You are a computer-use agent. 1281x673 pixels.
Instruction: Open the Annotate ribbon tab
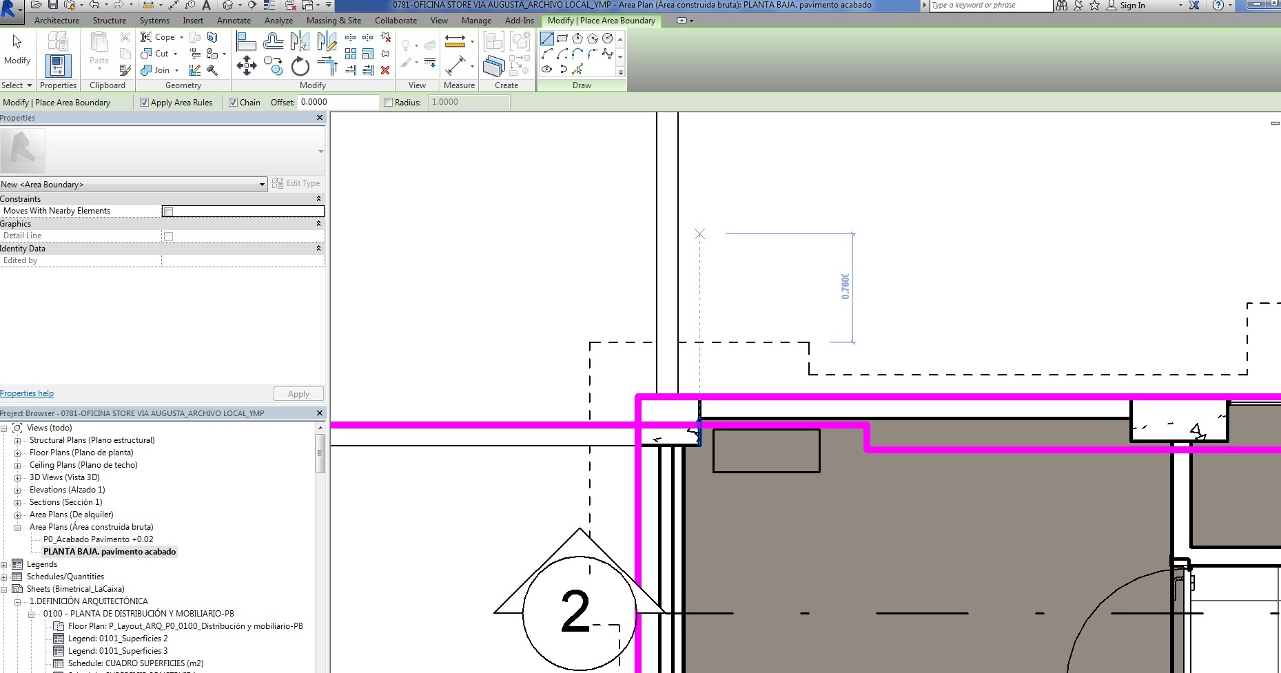(234, 21)
